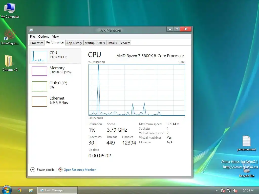Click the 5:16 PM system clock
Viewport: 259px width, 194px height.
tap(248, 190)
